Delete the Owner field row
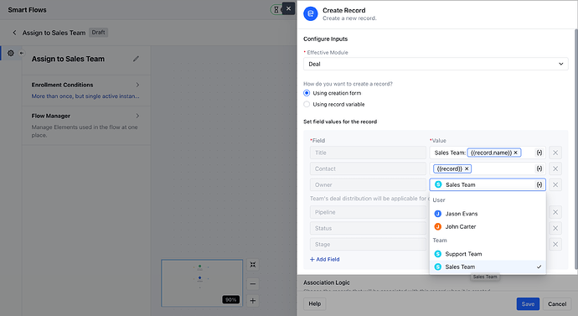 coord(555,184)
